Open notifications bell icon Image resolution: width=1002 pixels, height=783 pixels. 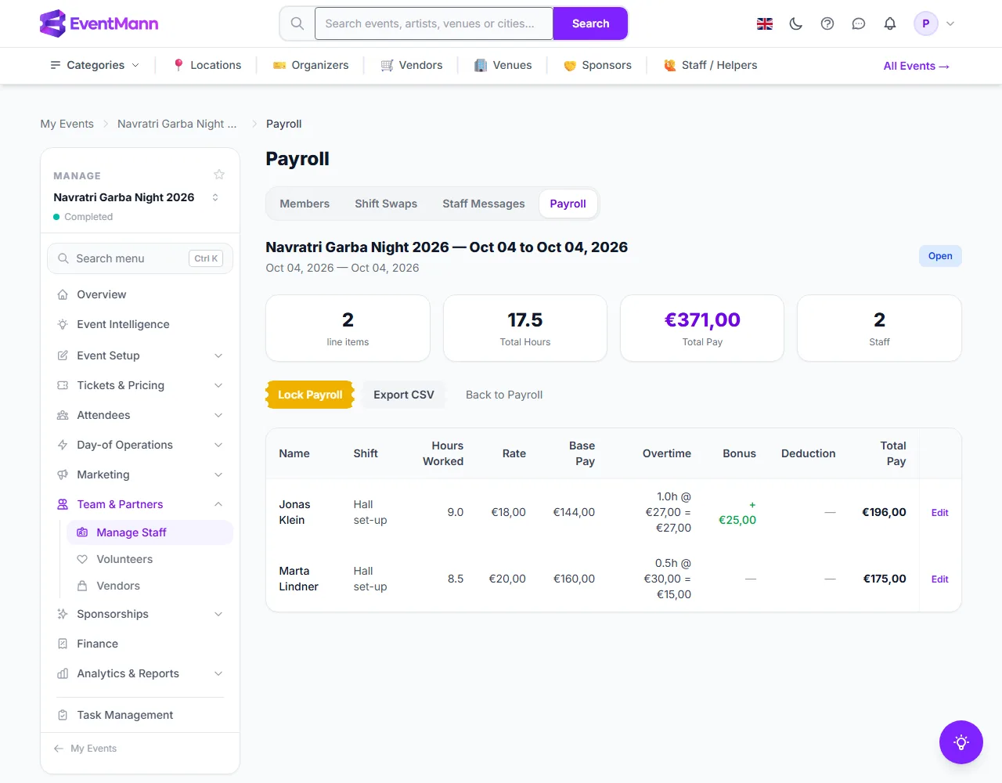click(890, 23)
